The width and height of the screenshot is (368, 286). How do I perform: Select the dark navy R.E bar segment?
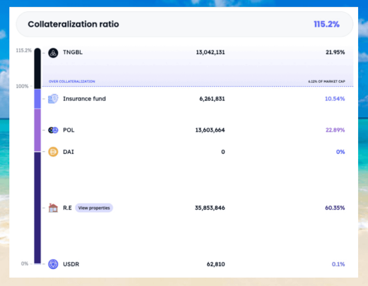tap(37, 207)
